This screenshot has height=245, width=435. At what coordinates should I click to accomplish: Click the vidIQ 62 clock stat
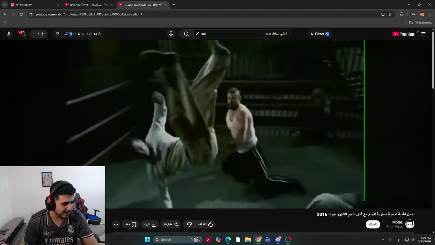pyautogui.click(x=97, y=34)
